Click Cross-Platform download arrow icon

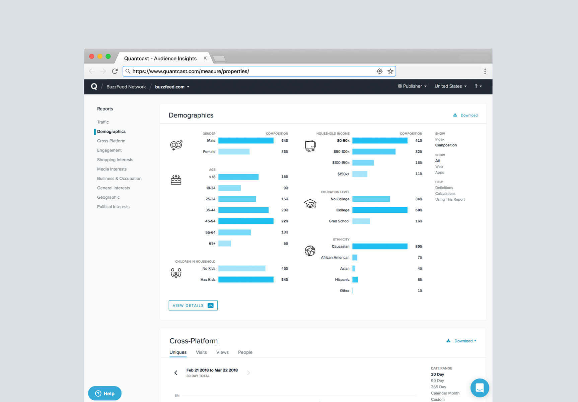pos(448,341)
